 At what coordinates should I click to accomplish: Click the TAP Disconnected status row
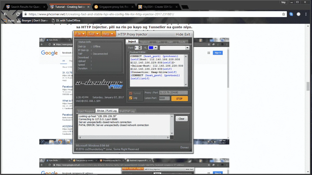pyautogui.click(x=93, y=54)
